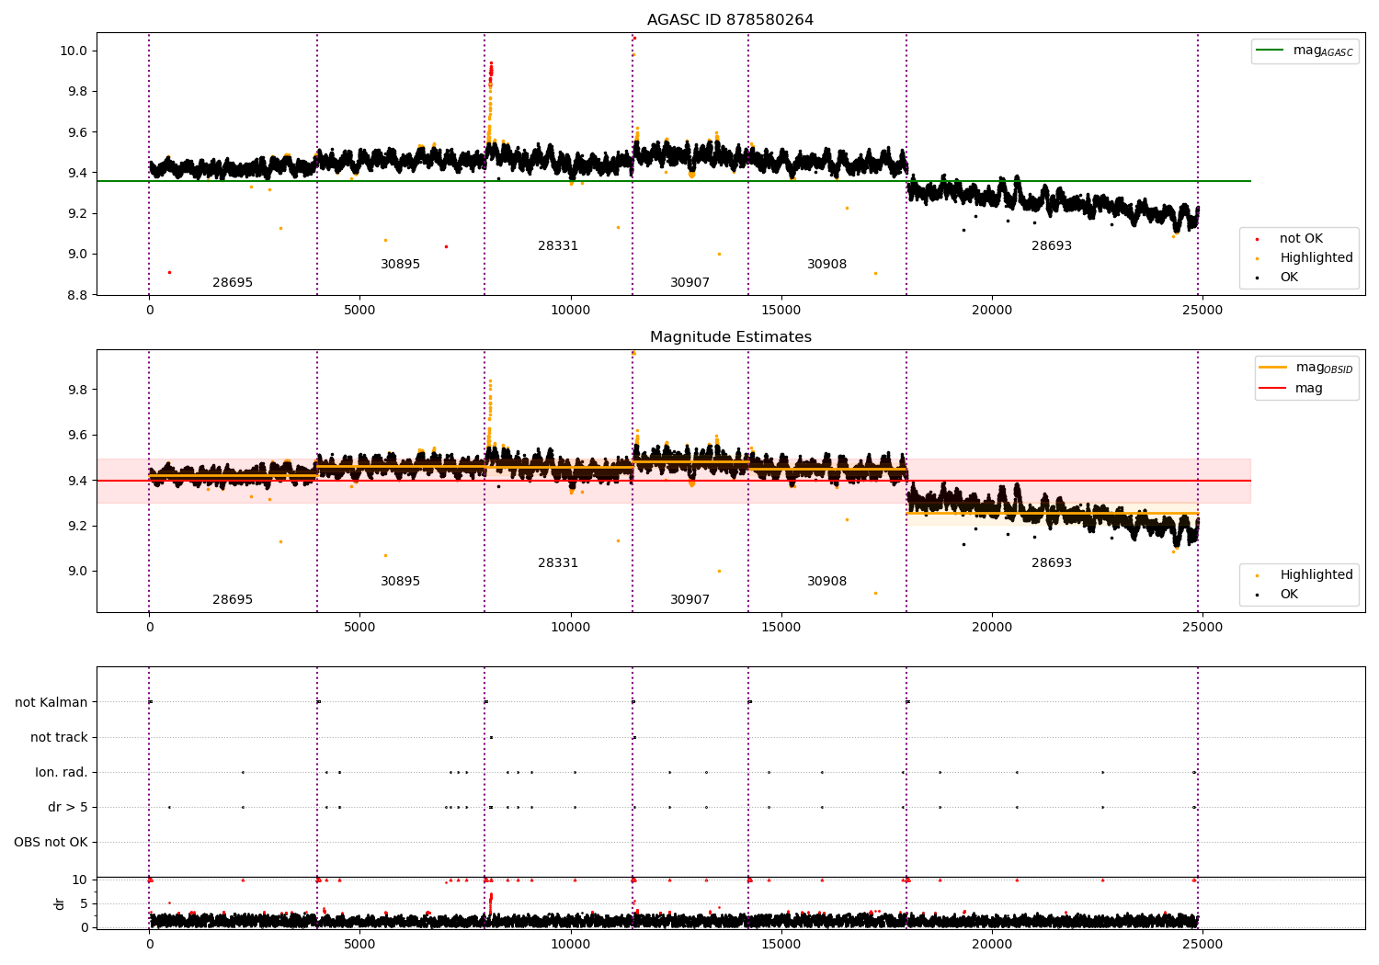Click the green mag AGASC horizontal line
This screenshot has width=1379, height=965.
click(673, 181)
